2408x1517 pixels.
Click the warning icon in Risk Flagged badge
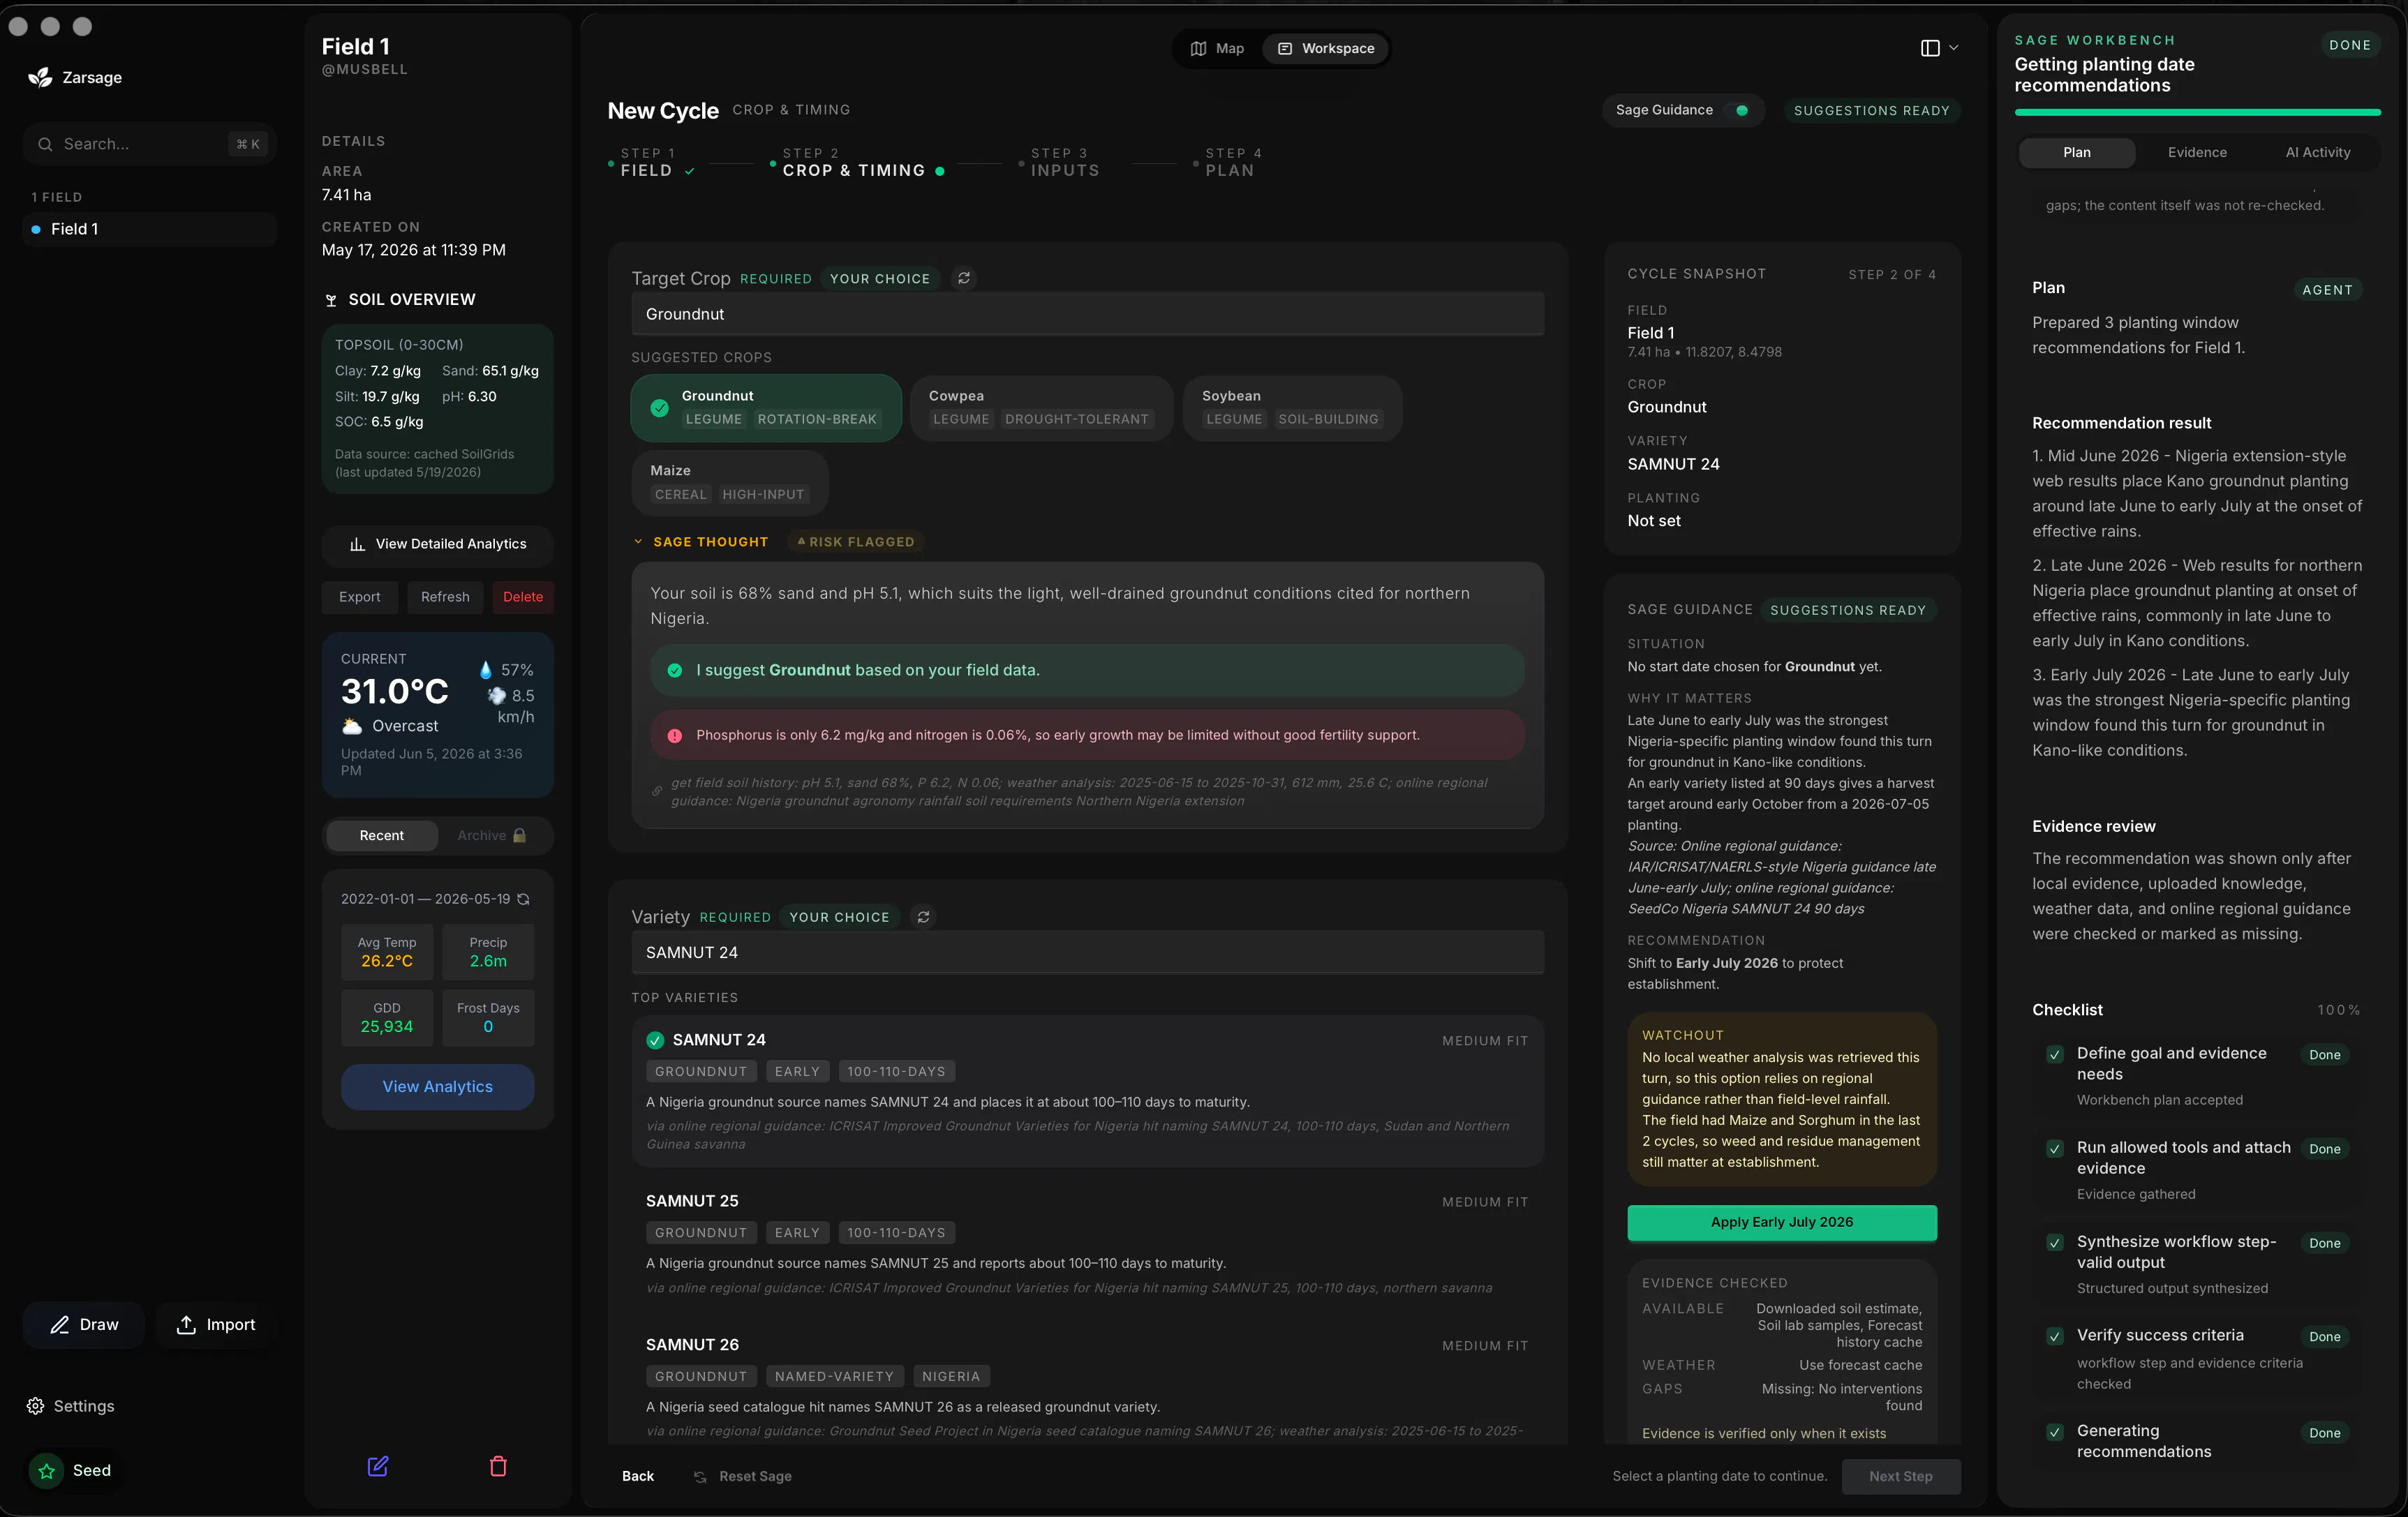pos(801,541)
